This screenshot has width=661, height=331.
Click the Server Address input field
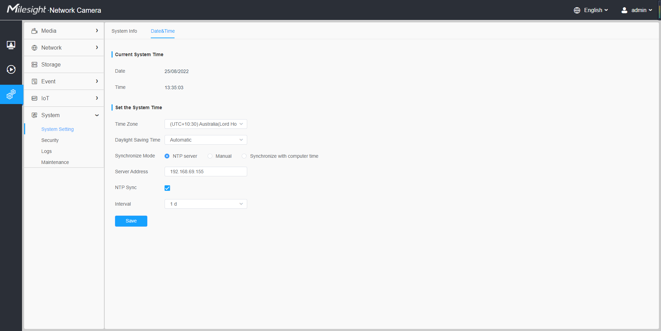(x=206, y=172)
